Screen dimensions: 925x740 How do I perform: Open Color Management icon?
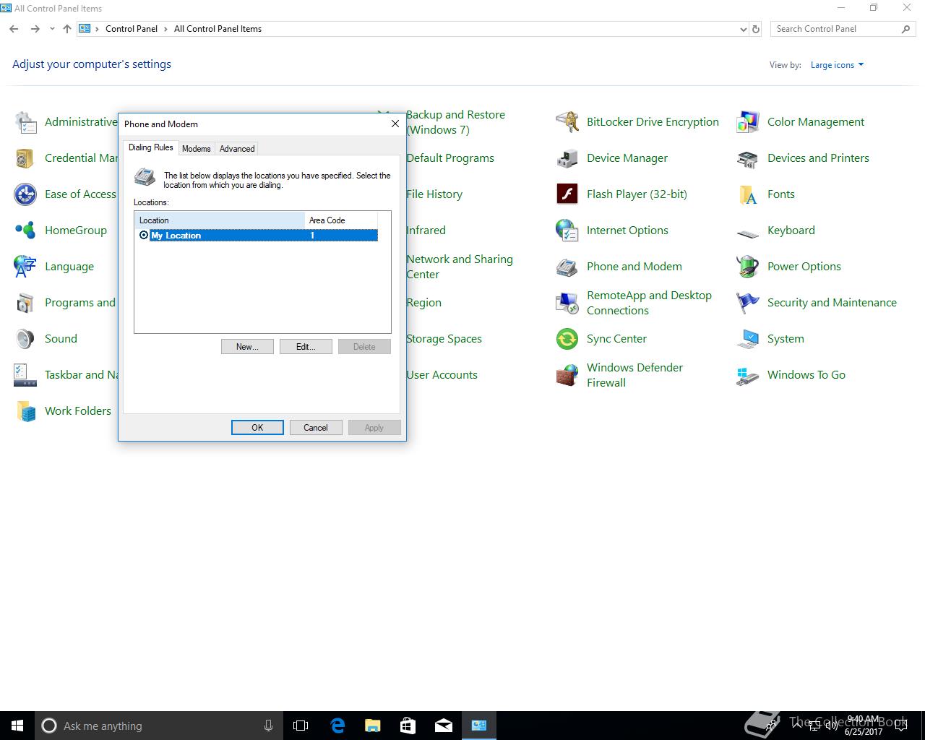[748, 122]
